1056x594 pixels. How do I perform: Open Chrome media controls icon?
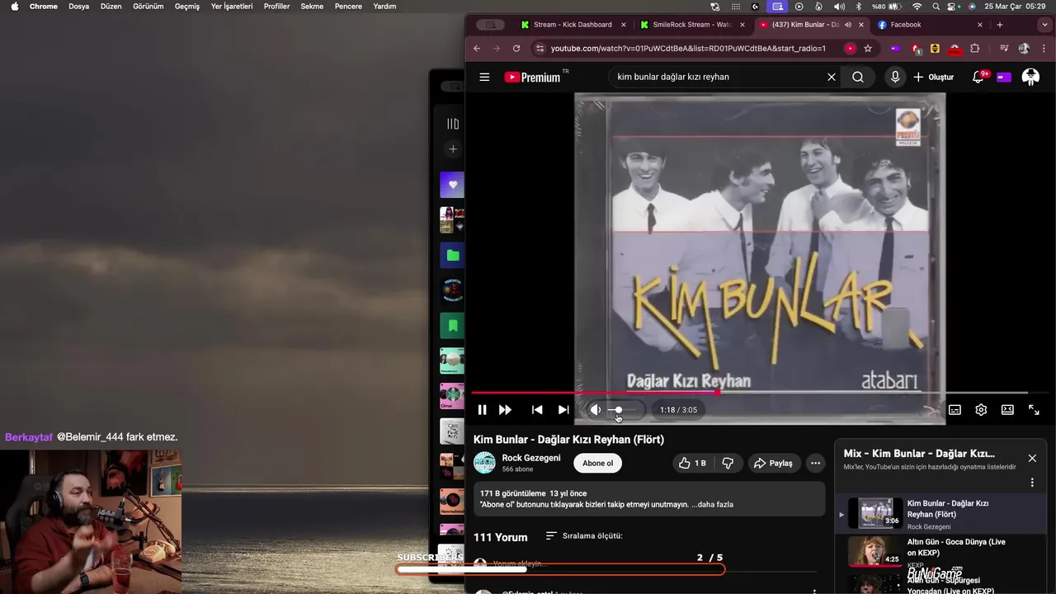pos(1004,49)
